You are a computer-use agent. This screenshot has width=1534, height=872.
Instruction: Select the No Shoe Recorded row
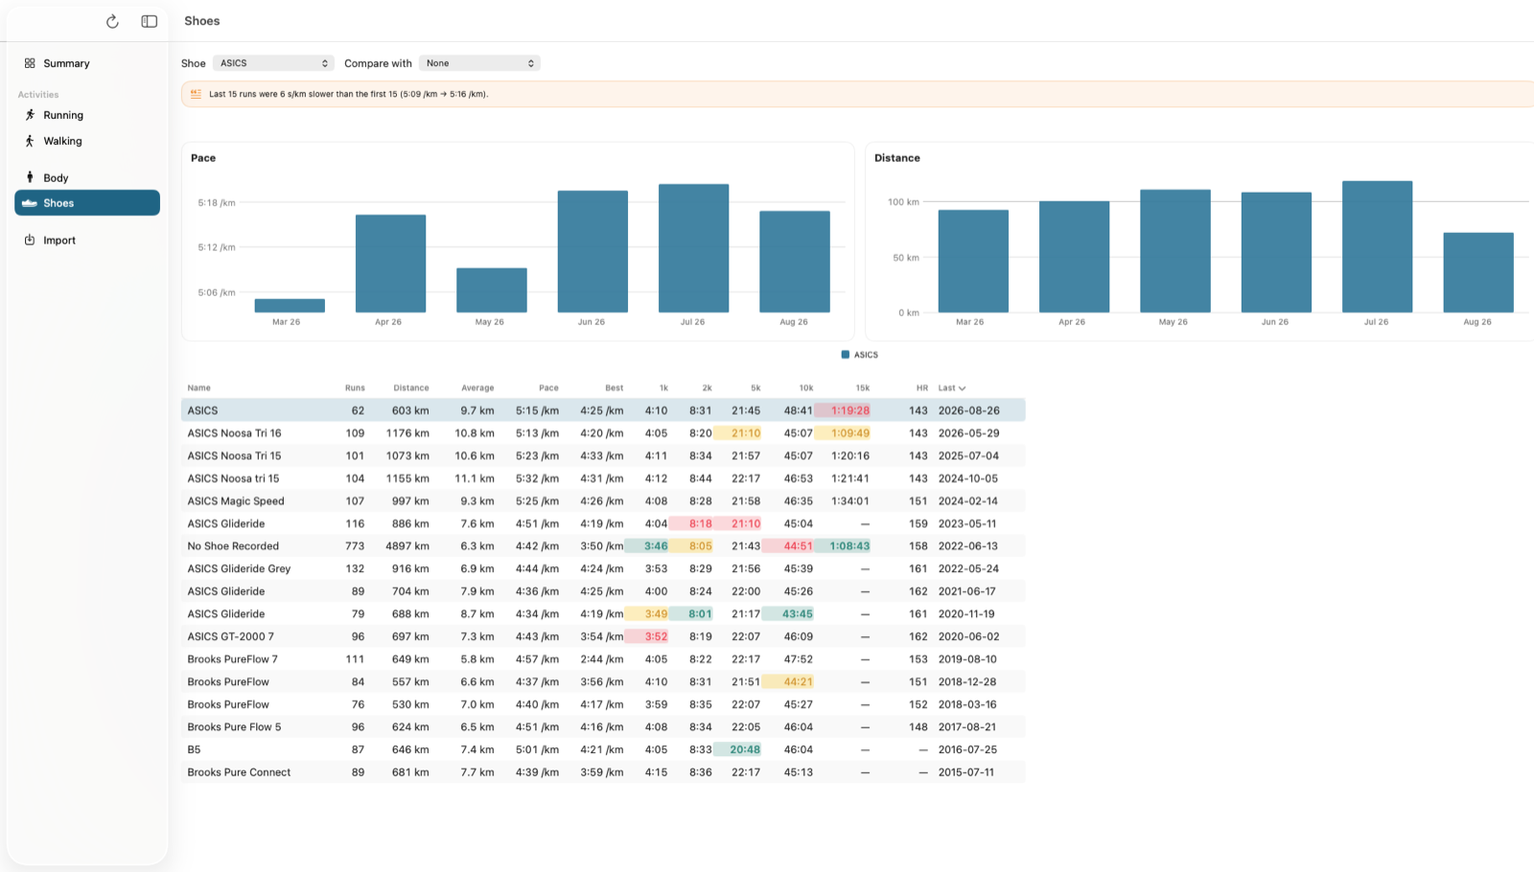[x=603, y=546]
